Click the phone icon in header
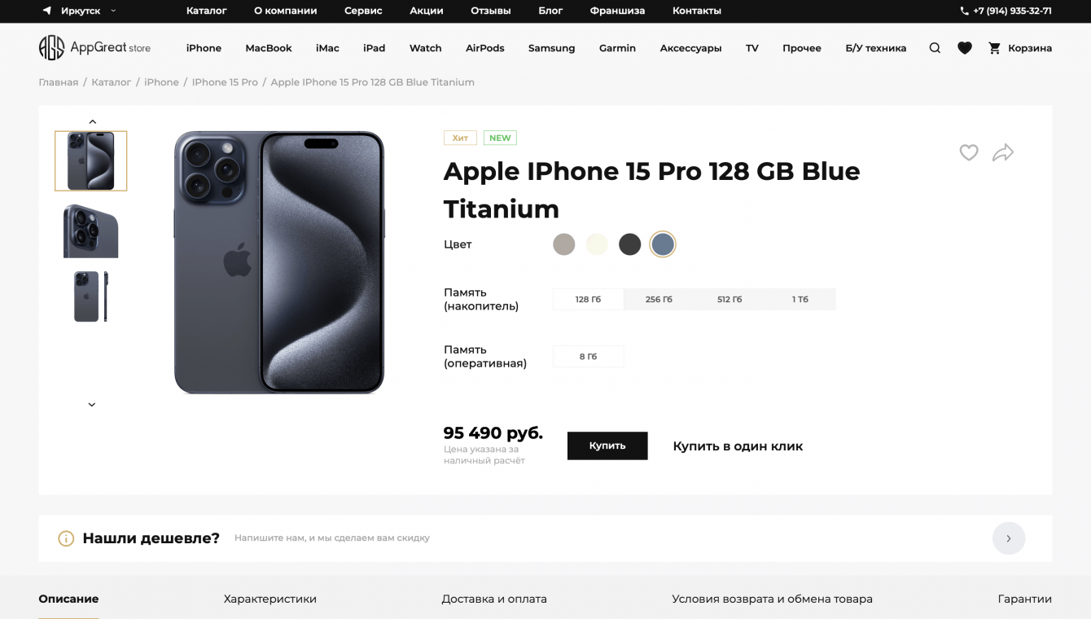 [x=965, y=11]
